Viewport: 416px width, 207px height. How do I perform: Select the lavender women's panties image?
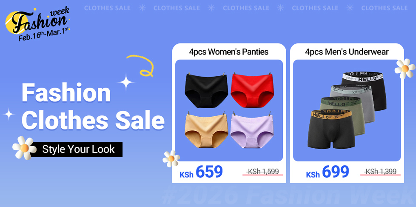click(252, 130)
